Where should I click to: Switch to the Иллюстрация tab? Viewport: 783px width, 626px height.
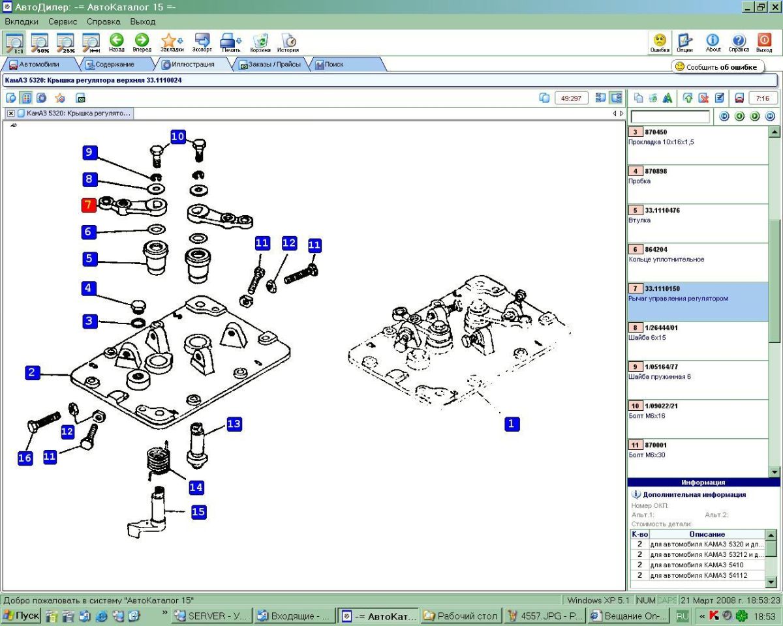pos(193,65)
